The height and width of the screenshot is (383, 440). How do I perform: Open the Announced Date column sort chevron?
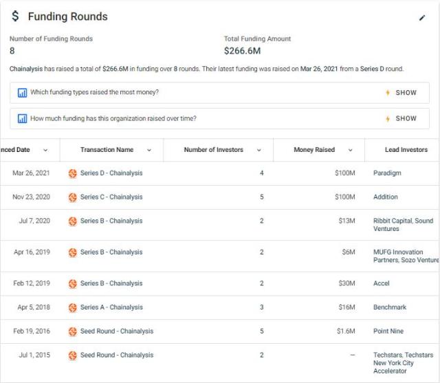pyautogui.click(x=45, y=150)
